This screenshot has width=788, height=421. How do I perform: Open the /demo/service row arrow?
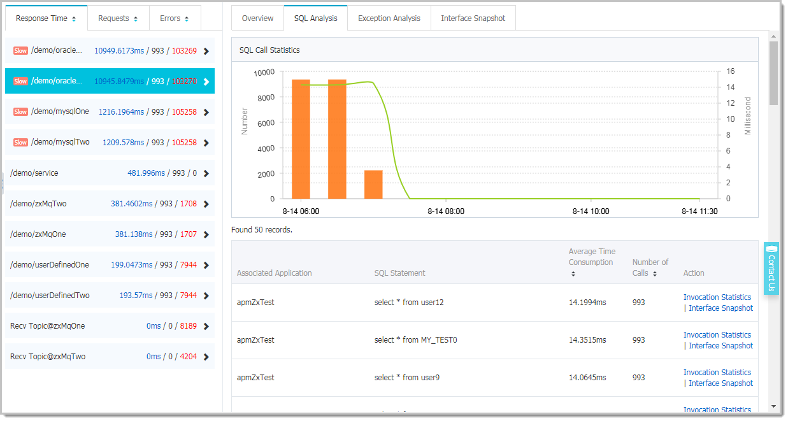[x=206, y=173]
